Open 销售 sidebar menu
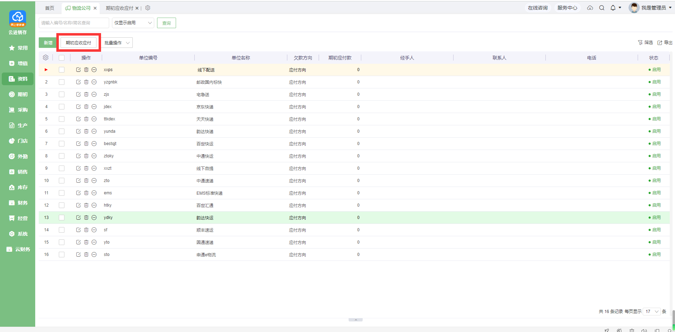The width and height of the screenshot is (675, 332). click(18, 172)
